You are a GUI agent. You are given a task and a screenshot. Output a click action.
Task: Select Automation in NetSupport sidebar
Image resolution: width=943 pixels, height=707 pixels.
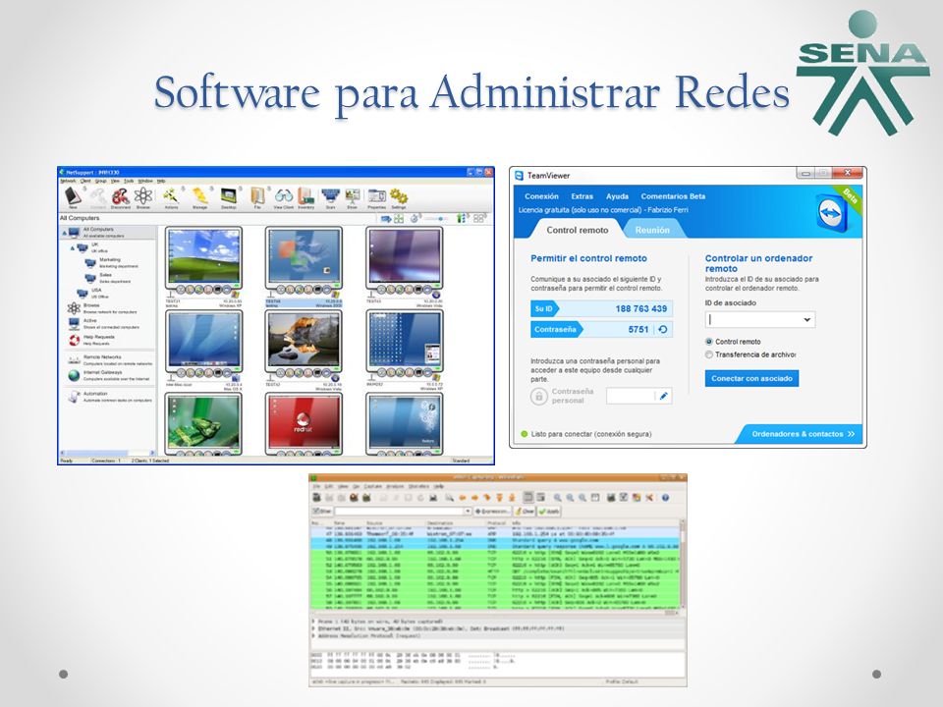pos(110,397)
